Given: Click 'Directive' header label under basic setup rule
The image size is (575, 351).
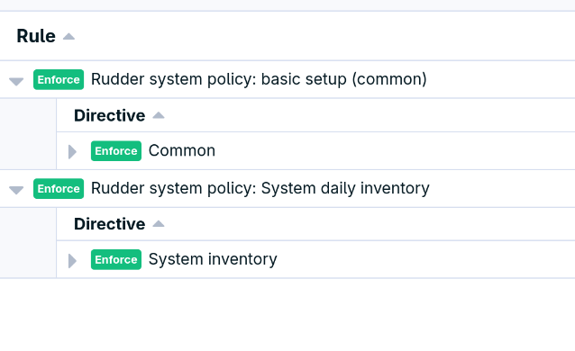Looking at the screenshot, I should (x=109, y=115).
